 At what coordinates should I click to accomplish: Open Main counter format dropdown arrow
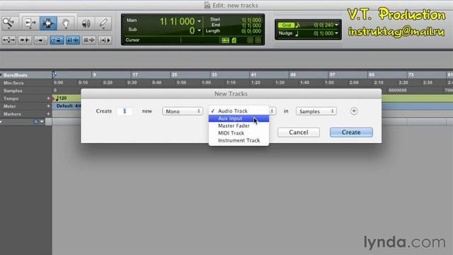(x=199, y=21)
